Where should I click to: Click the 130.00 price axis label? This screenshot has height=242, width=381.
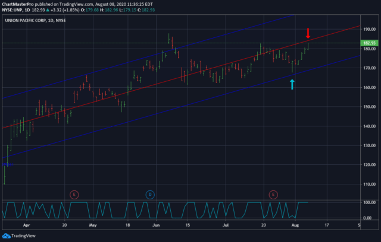[x=369, y=145]
